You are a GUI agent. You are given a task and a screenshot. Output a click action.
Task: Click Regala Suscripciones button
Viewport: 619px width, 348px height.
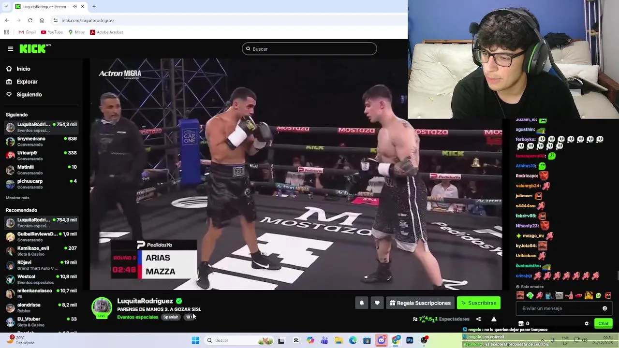[420, 303]
